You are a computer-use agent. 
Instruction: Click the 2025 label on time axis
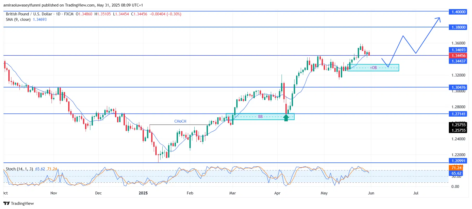(143, 193)
